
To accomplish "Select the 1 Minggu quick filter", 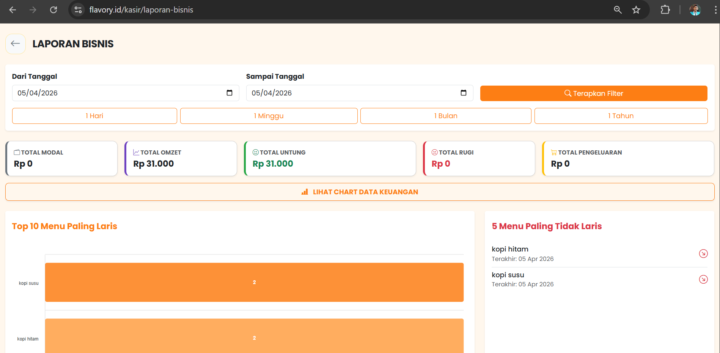I will coord(269,116).
